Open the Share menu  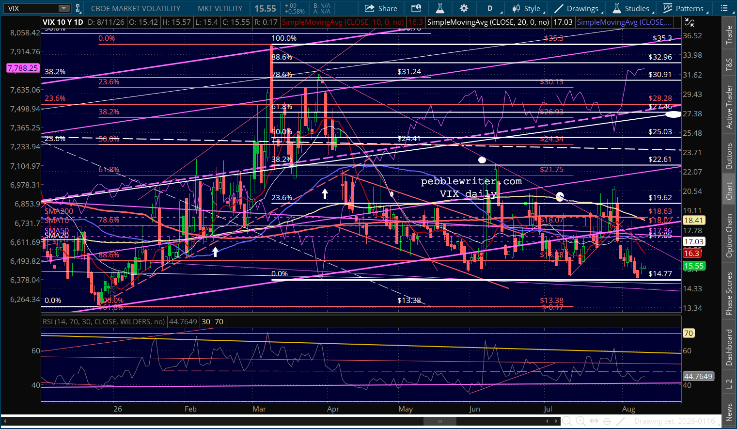pos(381,8)
